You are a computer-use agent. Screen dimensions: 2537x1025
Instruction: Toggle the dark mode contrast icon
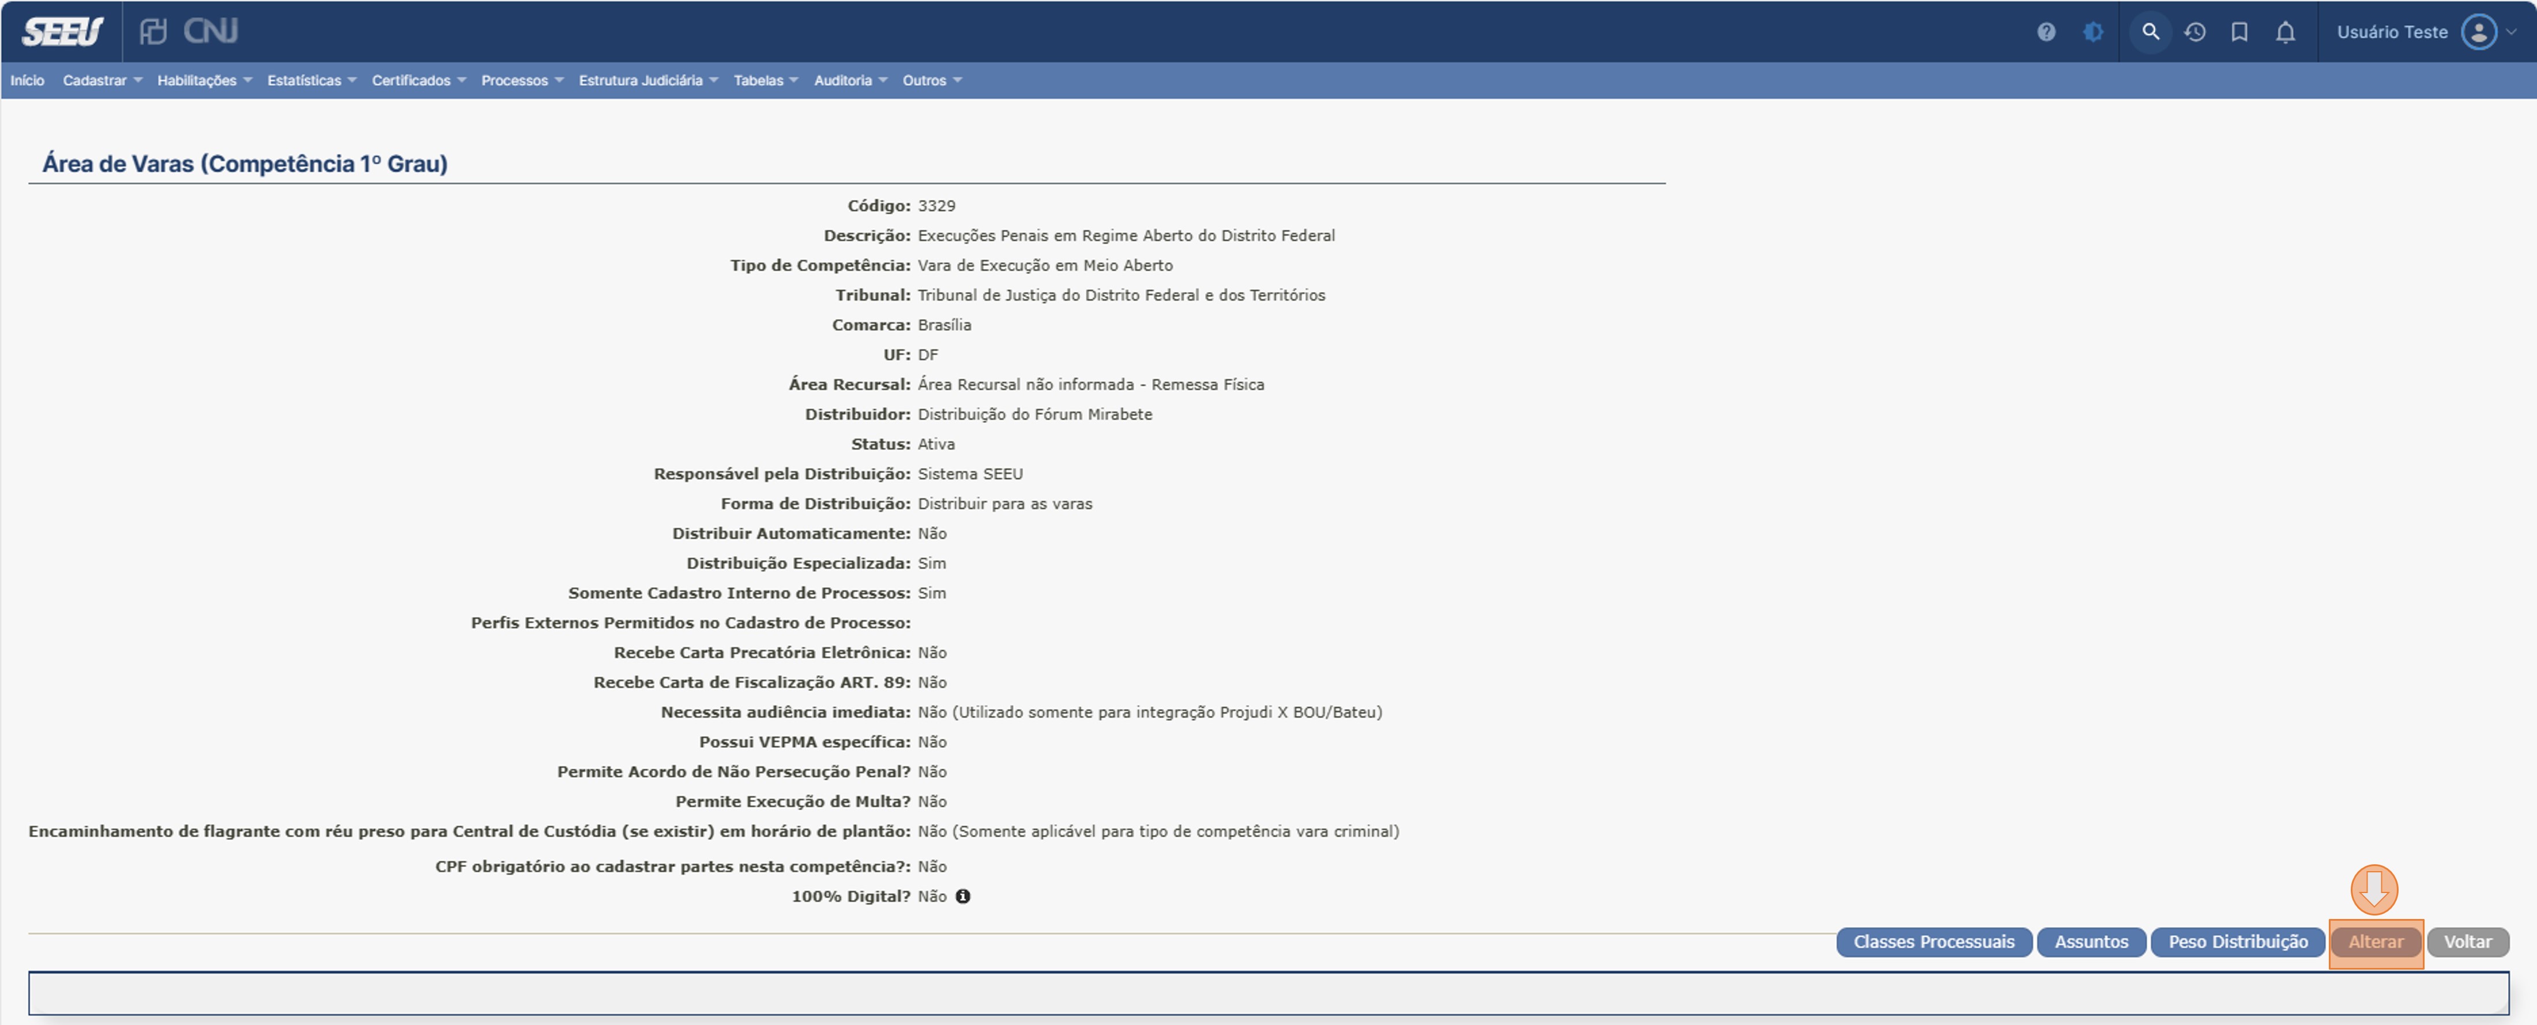(2093, 32)
